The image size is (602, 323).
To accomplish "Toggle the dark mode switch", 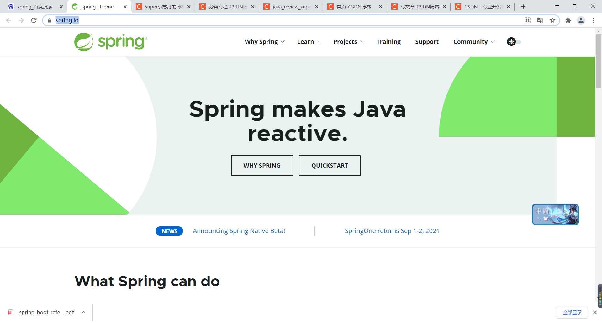I will coord(519,42).
